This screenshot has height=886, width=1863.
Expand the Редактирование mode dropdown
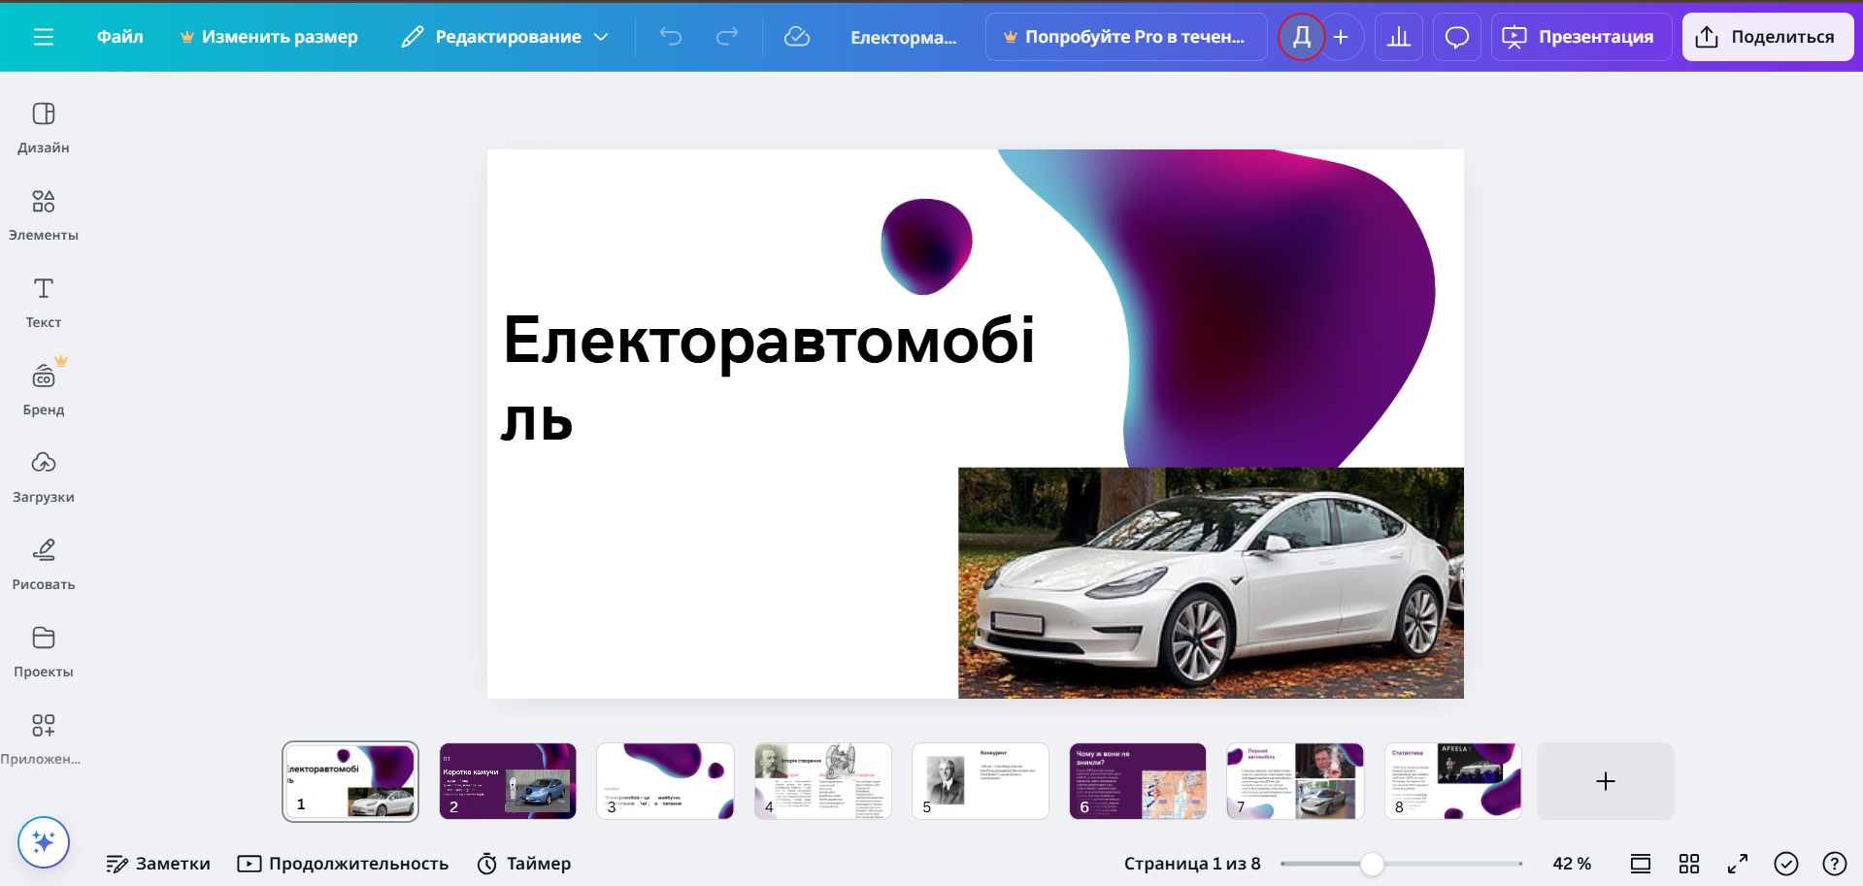pos(506,37)
